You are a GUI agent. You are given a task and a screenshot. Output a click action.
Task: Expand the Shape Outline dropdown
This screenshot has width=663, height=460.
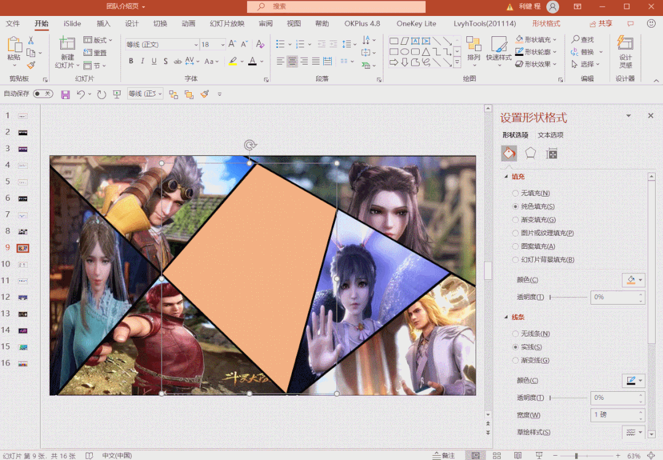[x=555, y=52]
